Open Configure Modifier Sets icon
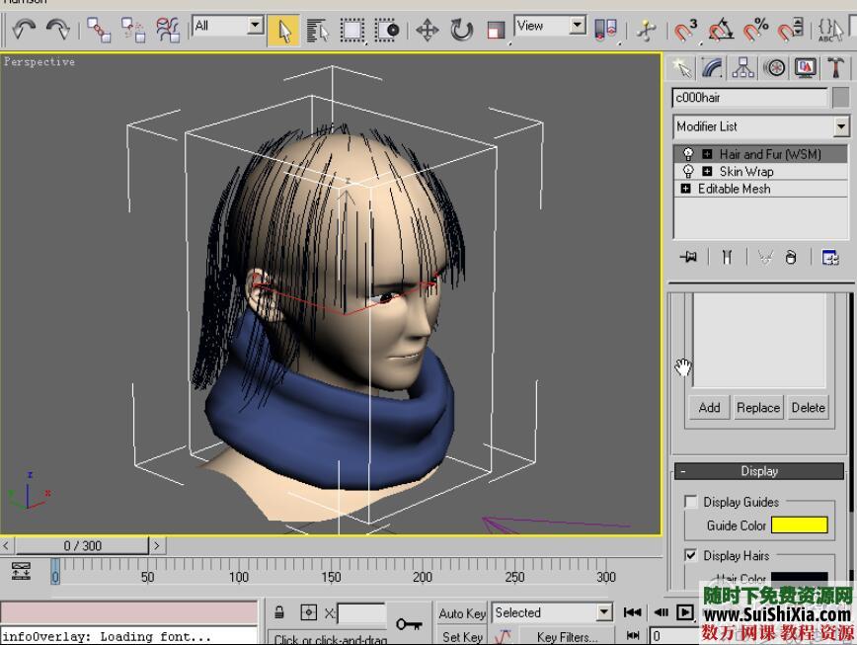857x645 pixels. [830, 257]
